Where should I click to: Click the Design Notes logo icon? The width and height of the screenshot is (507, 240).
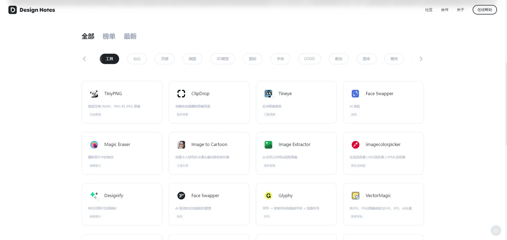click(x=13, y=10)
